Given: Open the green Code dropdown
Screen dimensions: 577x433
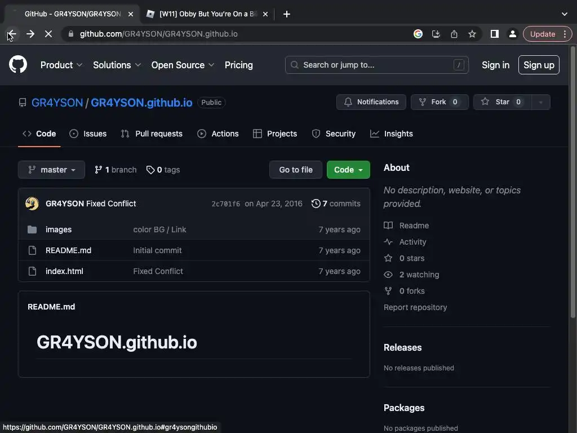Looking at the screenshot, I should [348, 170].
